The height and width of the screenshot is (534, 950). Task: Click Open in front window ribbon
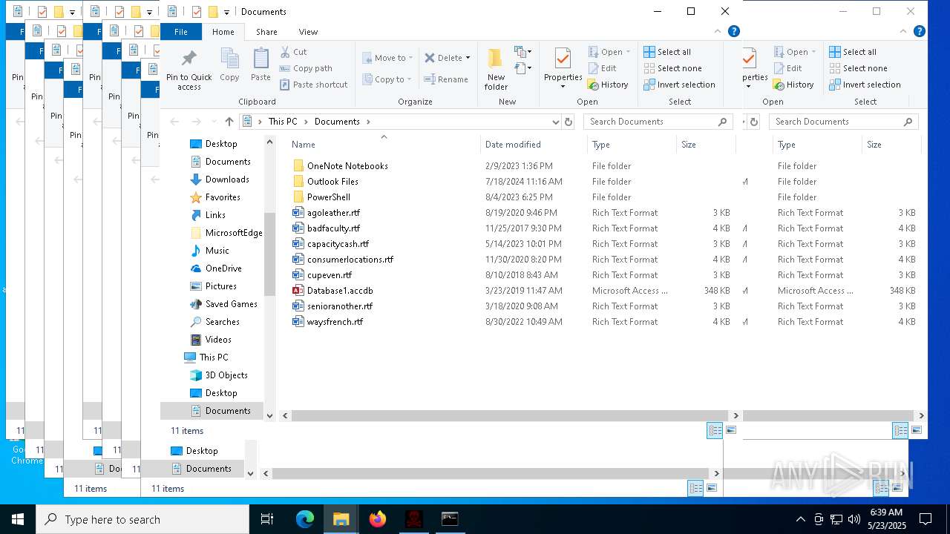(609, 52)
